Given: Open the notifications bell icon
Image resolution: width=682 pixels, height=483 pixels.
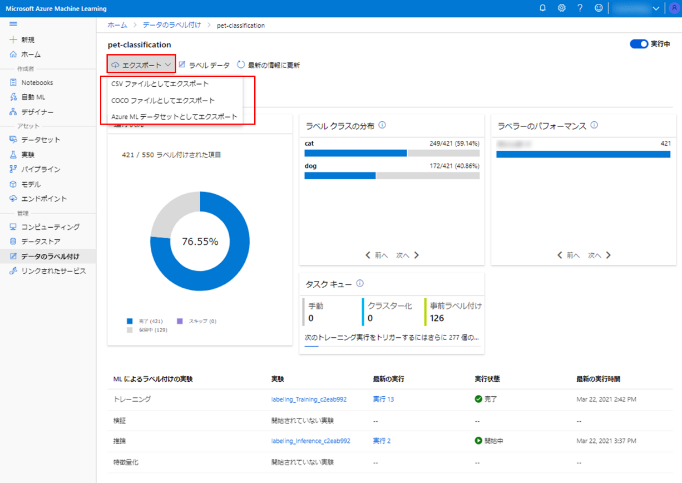Looking at the screenshot, I should pyautogui.click(x=543, y=8).
